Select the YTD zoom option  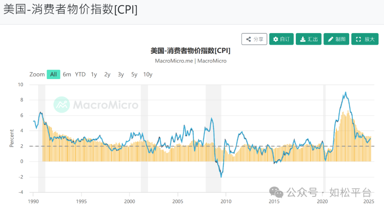(x=80, y=74)
